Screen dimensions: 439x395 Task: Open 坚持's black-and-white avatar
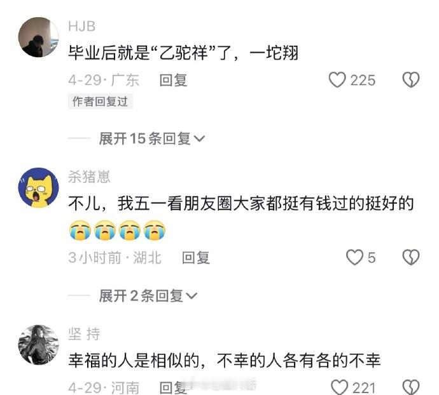click(x=38, y=345)
